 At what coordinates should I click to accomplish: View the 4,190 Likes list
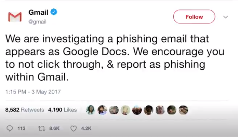pyautogui.click(x=62, y=110)
